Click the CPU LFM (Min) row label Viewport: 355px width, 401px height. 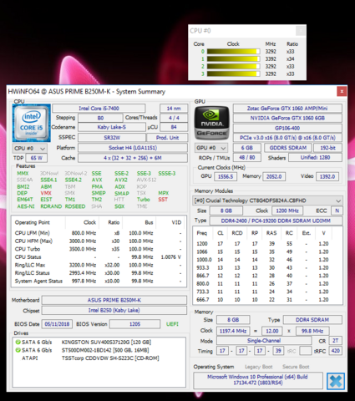click(x=33, y=233)
